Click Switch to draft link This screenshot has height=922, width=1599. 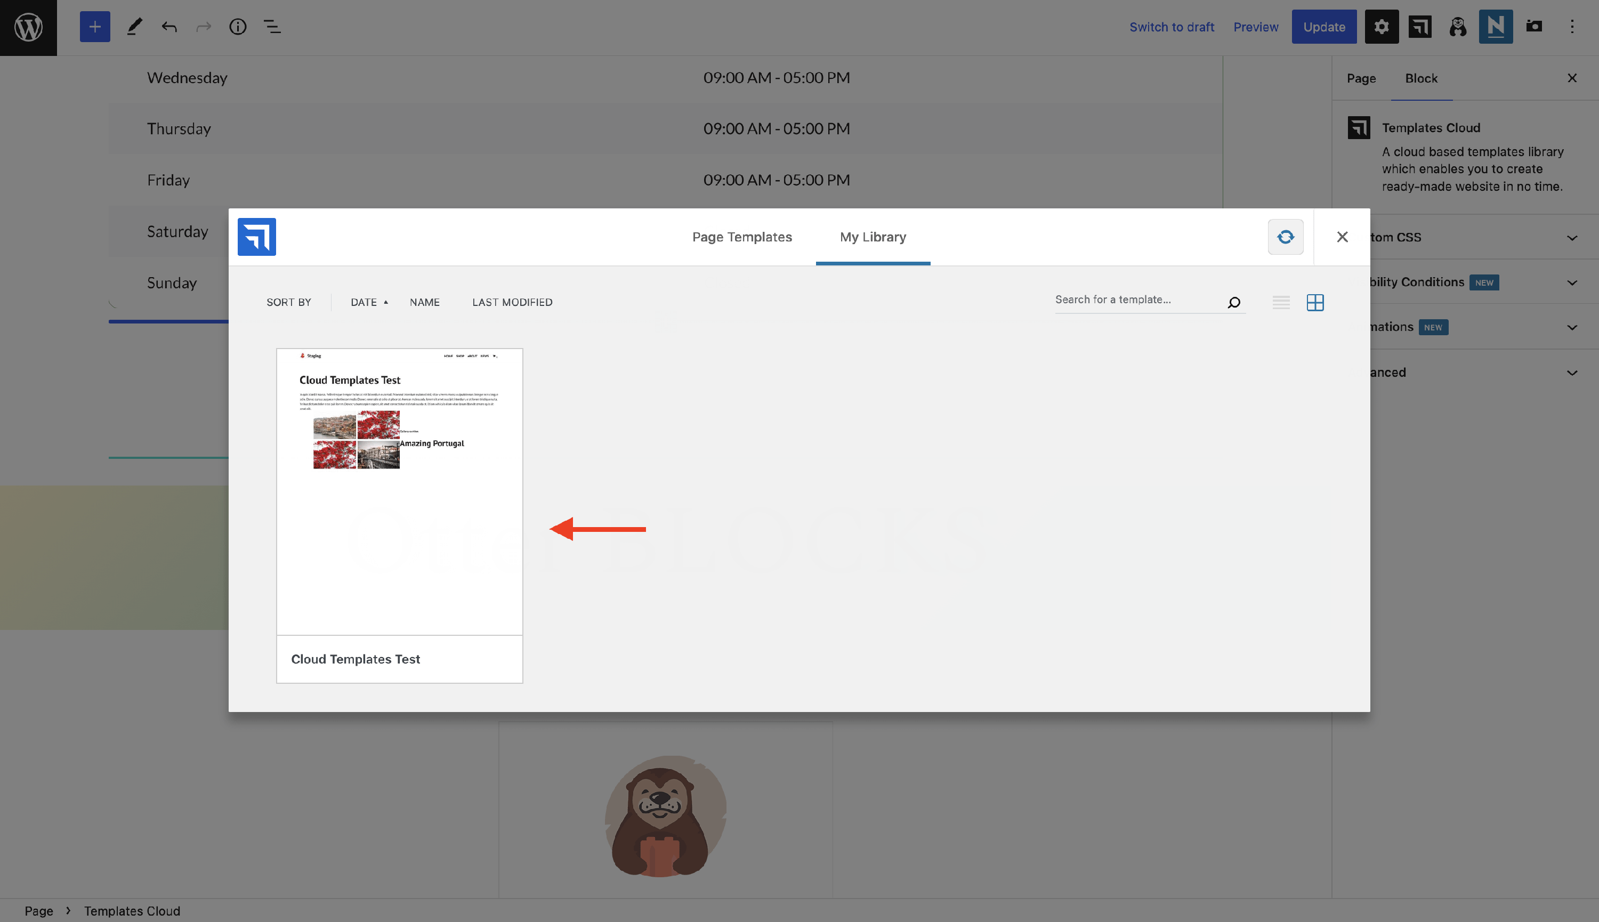tap(1171, 27)
